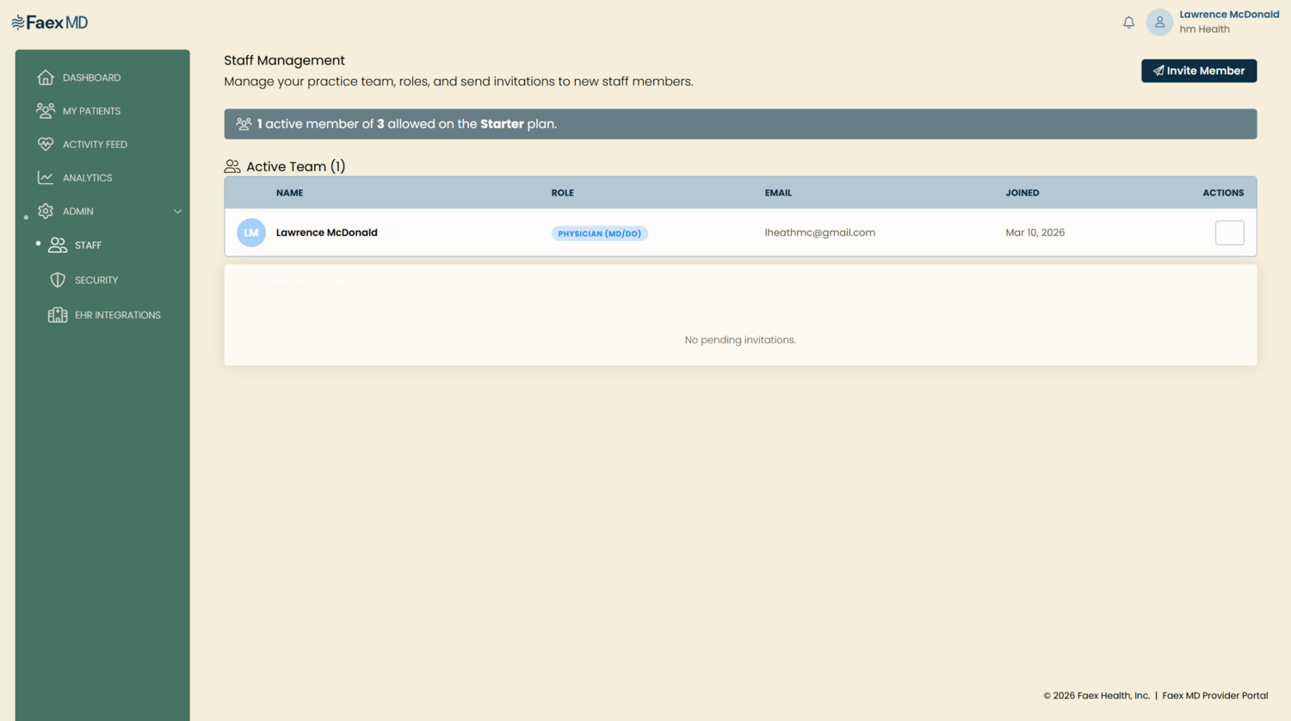Open the My Patients people icon
The image size is (1291, 721).
[x=46, y=111]
